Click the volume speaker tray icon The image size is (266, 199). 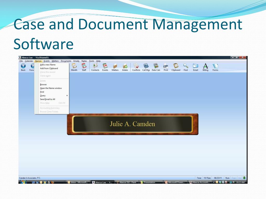tap(234, 182)
